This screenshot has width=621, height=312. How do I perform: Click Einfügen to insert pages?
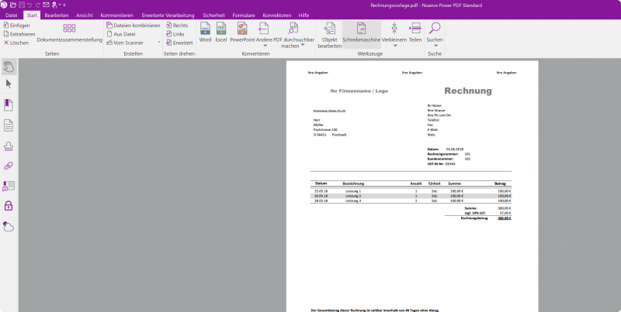pos(16,26)
